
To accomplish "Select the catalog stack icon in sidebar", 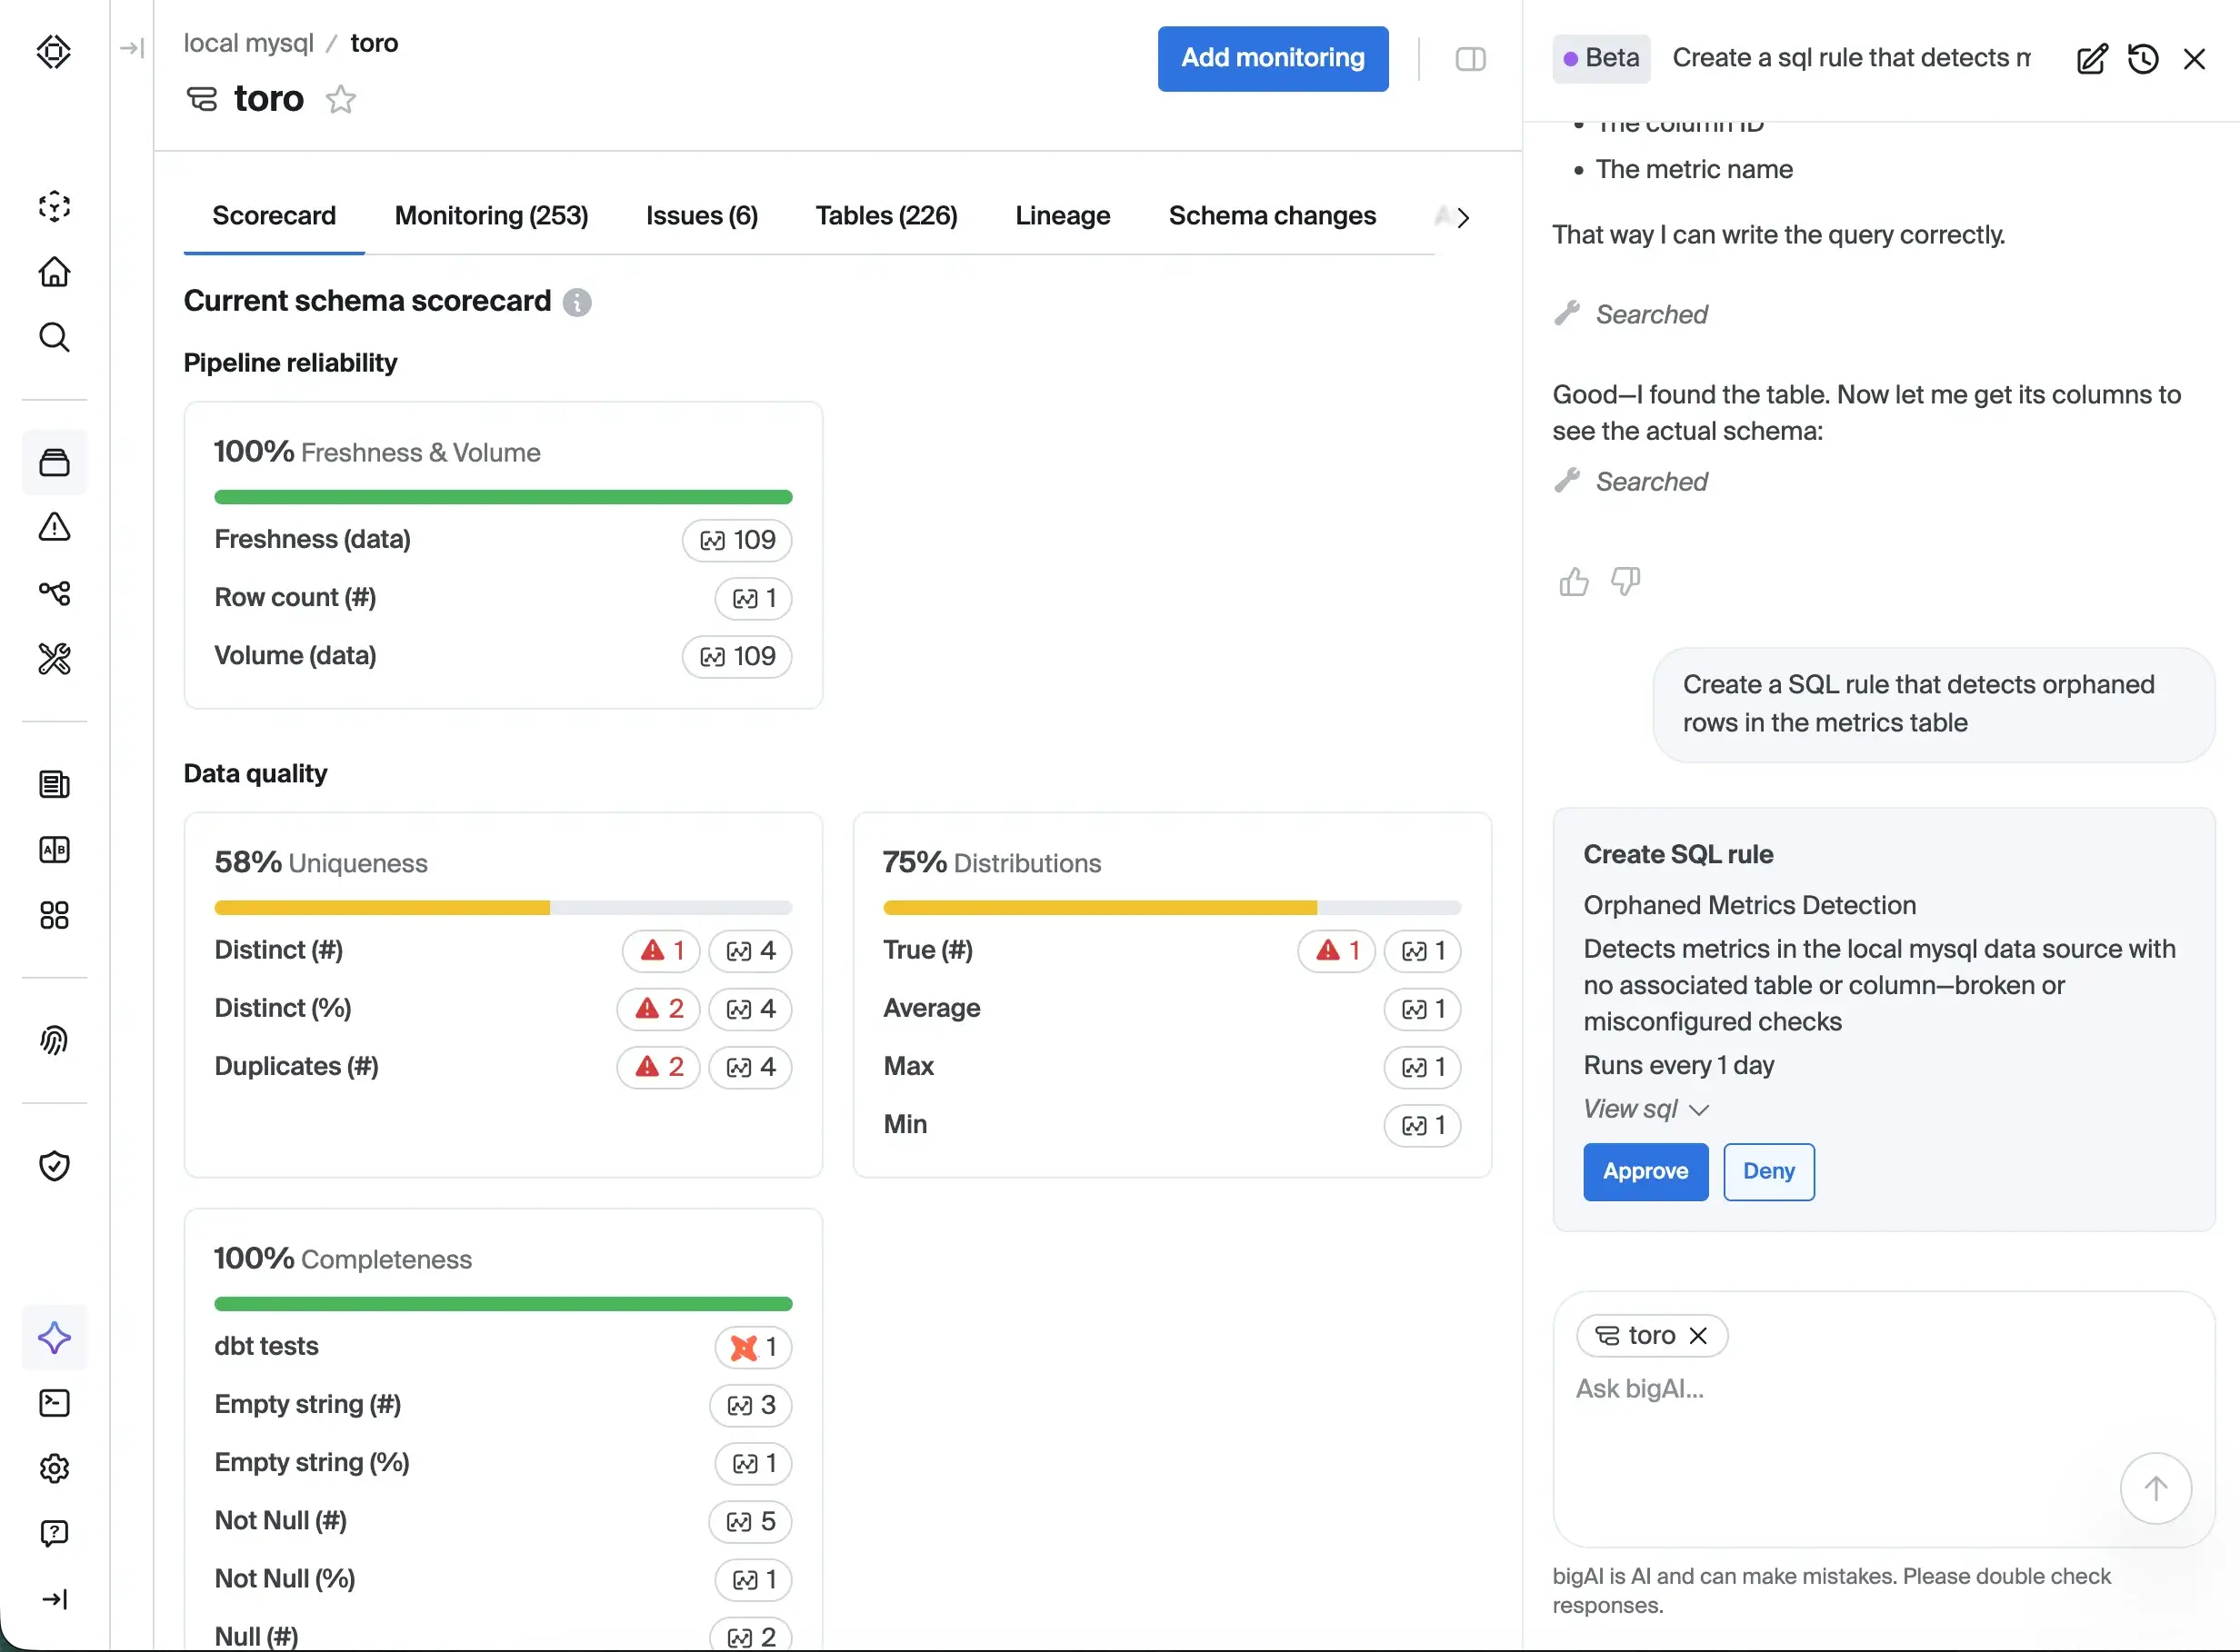I will tap(54, 462).
